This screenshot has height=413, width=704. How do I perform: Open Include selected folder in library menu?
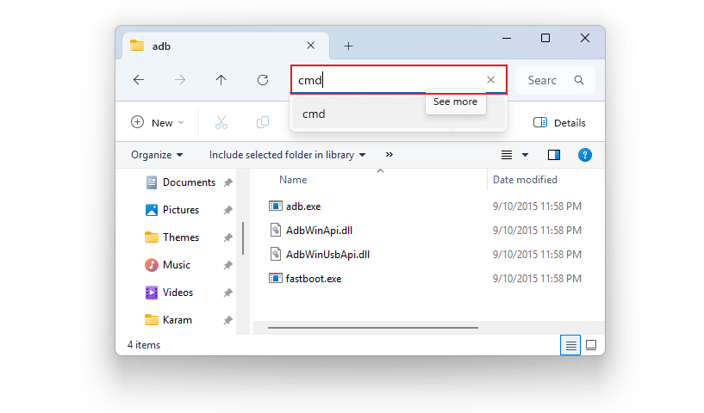click(287, 155)
